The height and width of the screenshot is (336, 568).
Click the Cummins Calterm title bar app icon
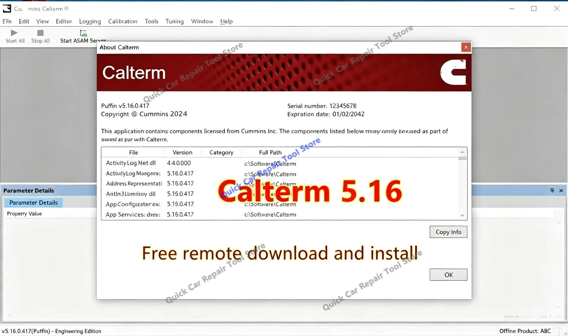click(x=7, y=8)
